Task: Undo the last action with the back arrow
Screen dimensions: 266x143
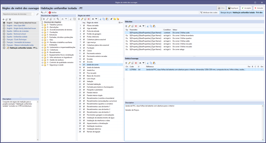Action: click(42, 12)
